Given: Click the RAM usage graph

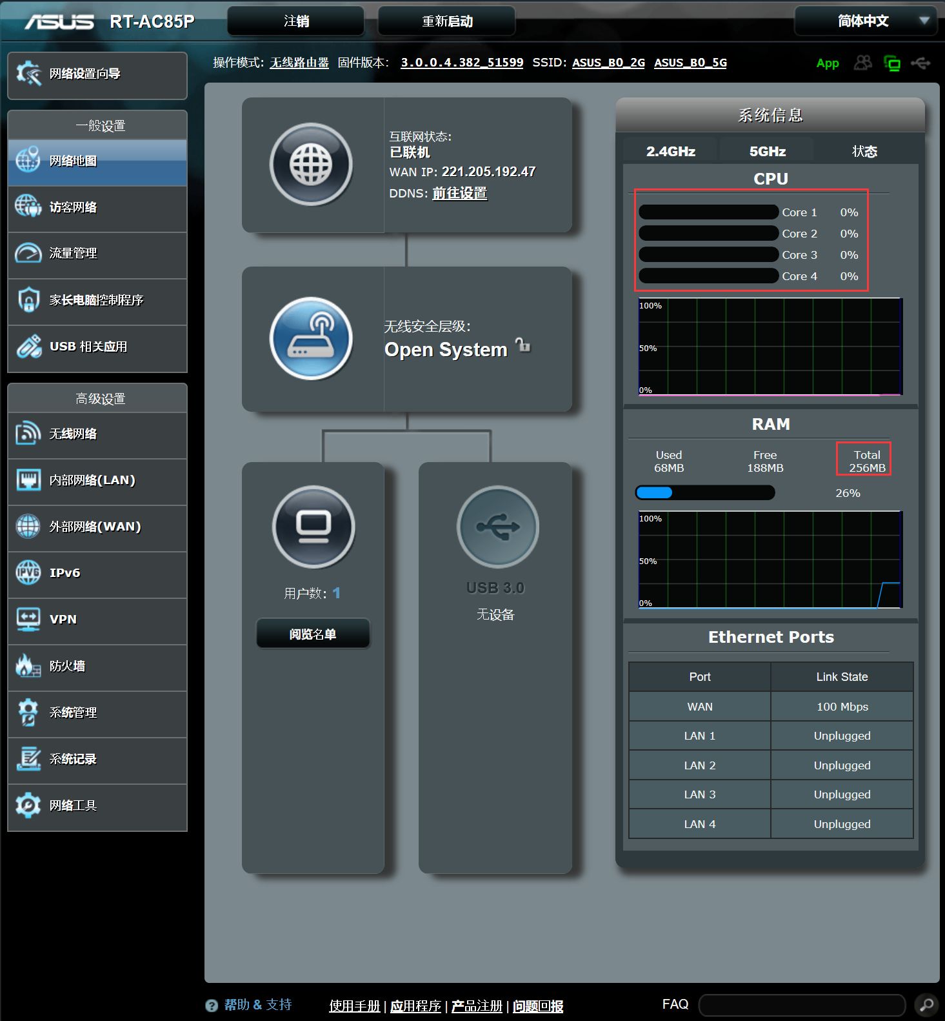Looking at the screenshot, I should (770, 560).
